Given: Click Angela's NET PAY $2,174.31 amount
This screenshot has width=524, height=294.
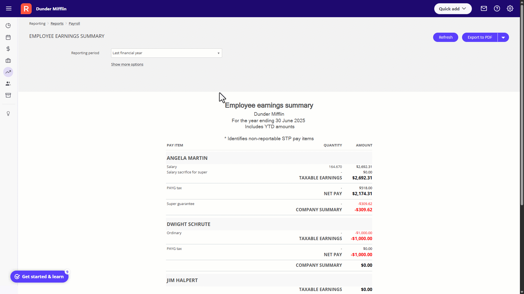Looking at the screenshot, I should coord(362,194).
